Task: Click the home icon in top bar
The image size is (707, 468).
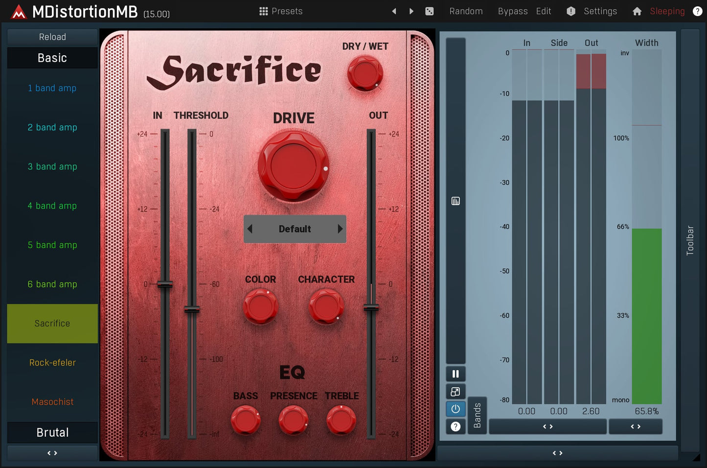Action: pos(637,11)
